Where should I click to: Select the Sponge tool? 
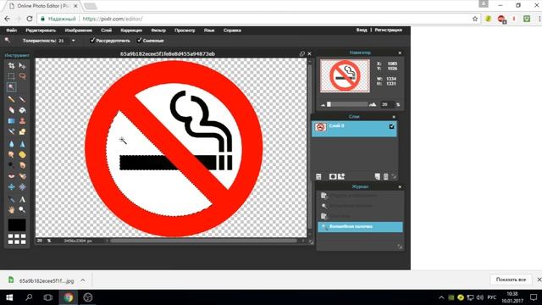23,154
